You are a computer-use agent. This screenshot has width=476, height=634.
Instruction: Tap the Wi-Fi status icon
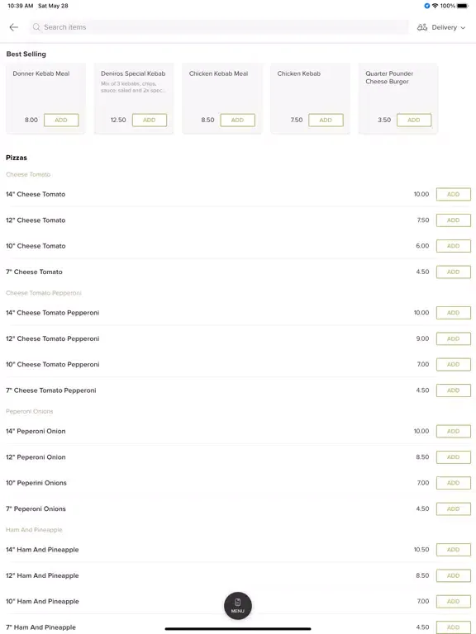(x=436, y=6)
